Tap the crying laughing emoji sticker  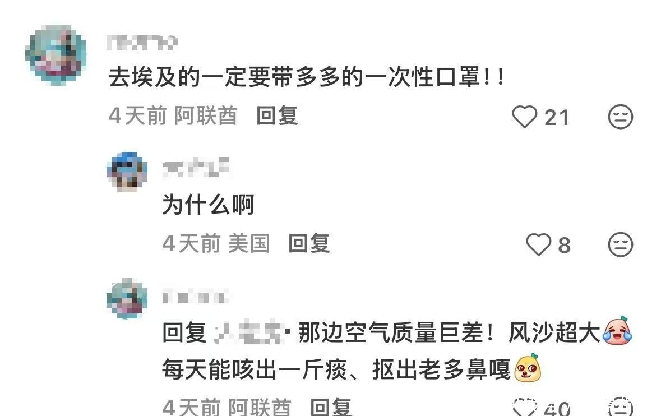click(x=618, y=331)
